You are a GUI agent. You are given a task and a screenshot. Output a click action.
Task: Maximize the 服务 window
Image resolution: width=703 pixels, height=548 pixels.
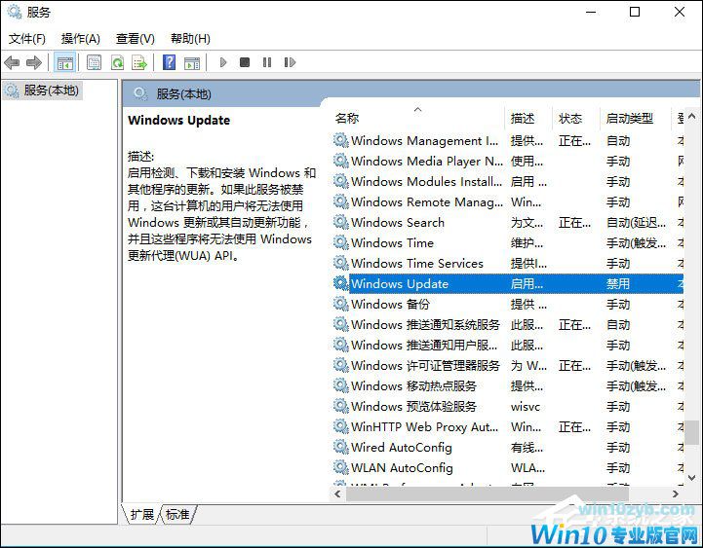tap(635, 12)
